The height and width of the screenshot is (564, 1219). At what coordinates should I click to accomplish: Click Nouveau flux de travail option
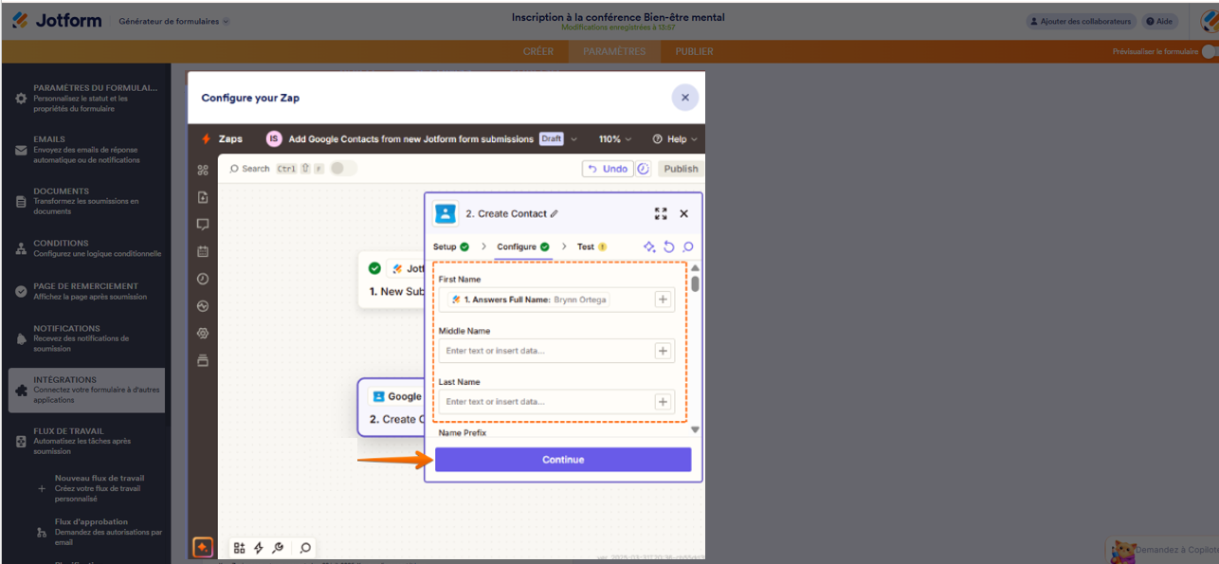tap(99, 488)
